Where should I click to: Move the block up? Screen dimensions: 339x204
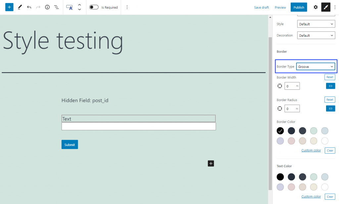click(79, 5)
